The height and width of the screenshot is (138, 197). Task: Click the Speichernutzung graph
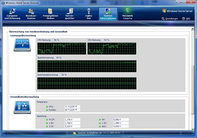[x=87, y=66]
